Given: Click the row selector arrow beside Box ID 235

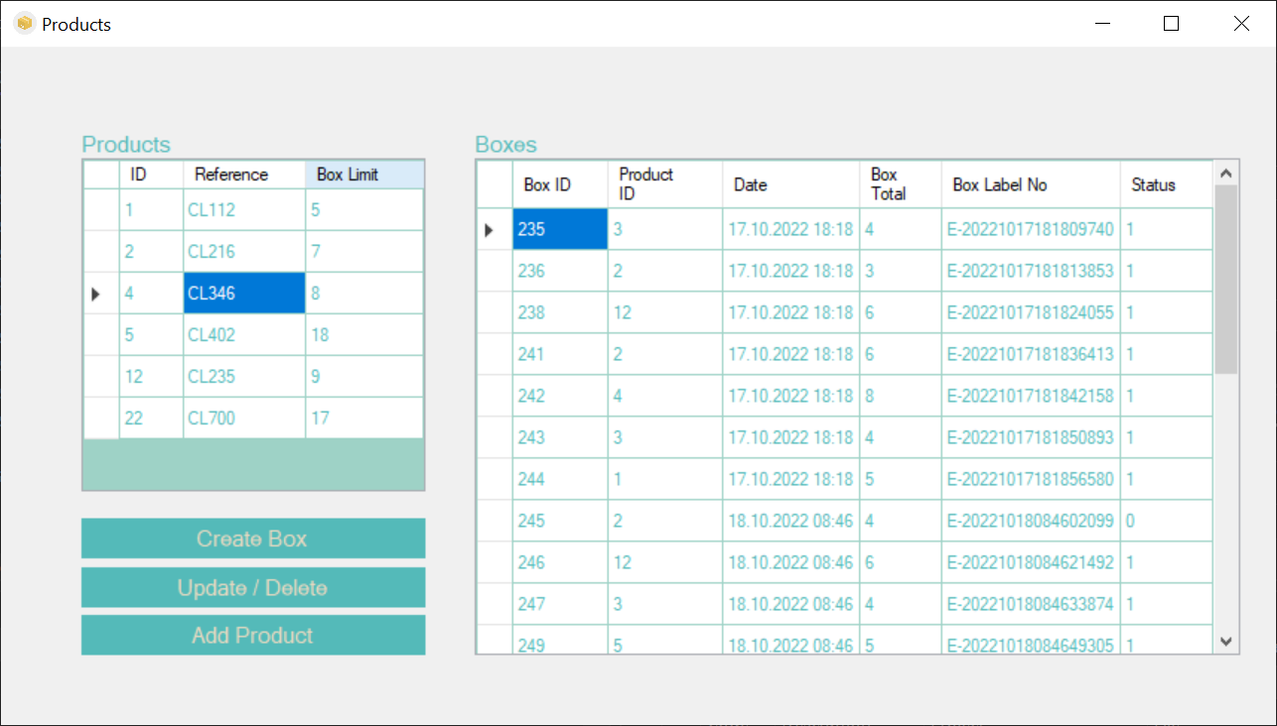Looking at the screenshot, I should pos(491,228).
